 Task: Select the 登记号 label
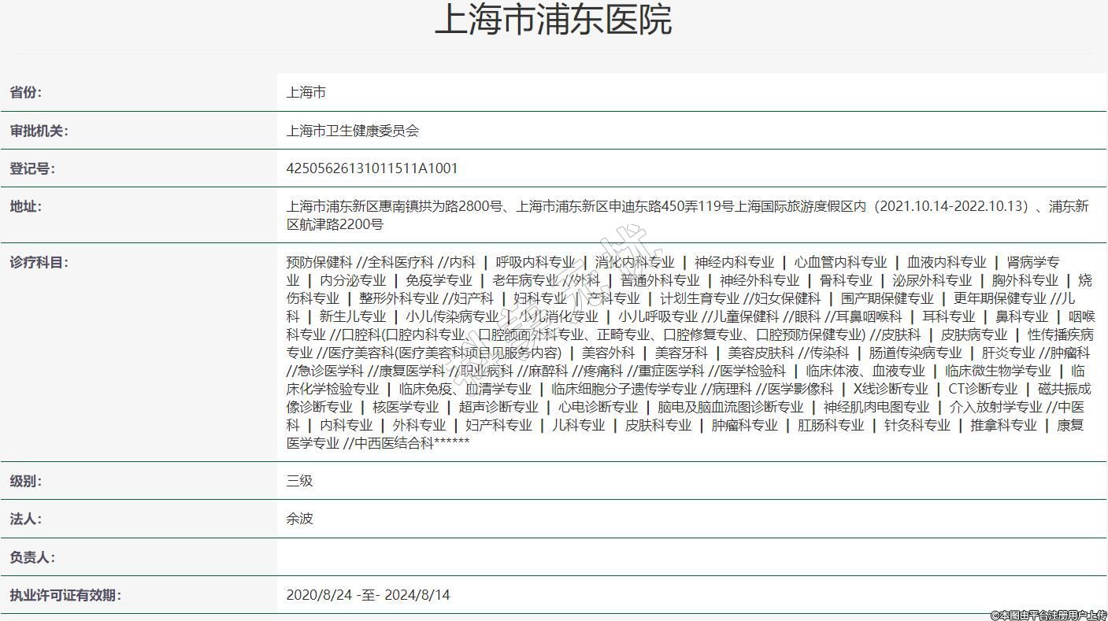click(x=32, y=168)
